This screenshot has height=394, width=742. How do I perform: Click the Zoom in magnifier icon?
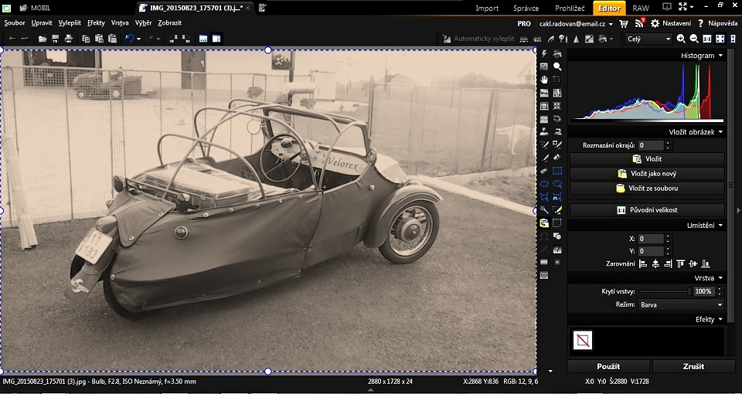681,39
